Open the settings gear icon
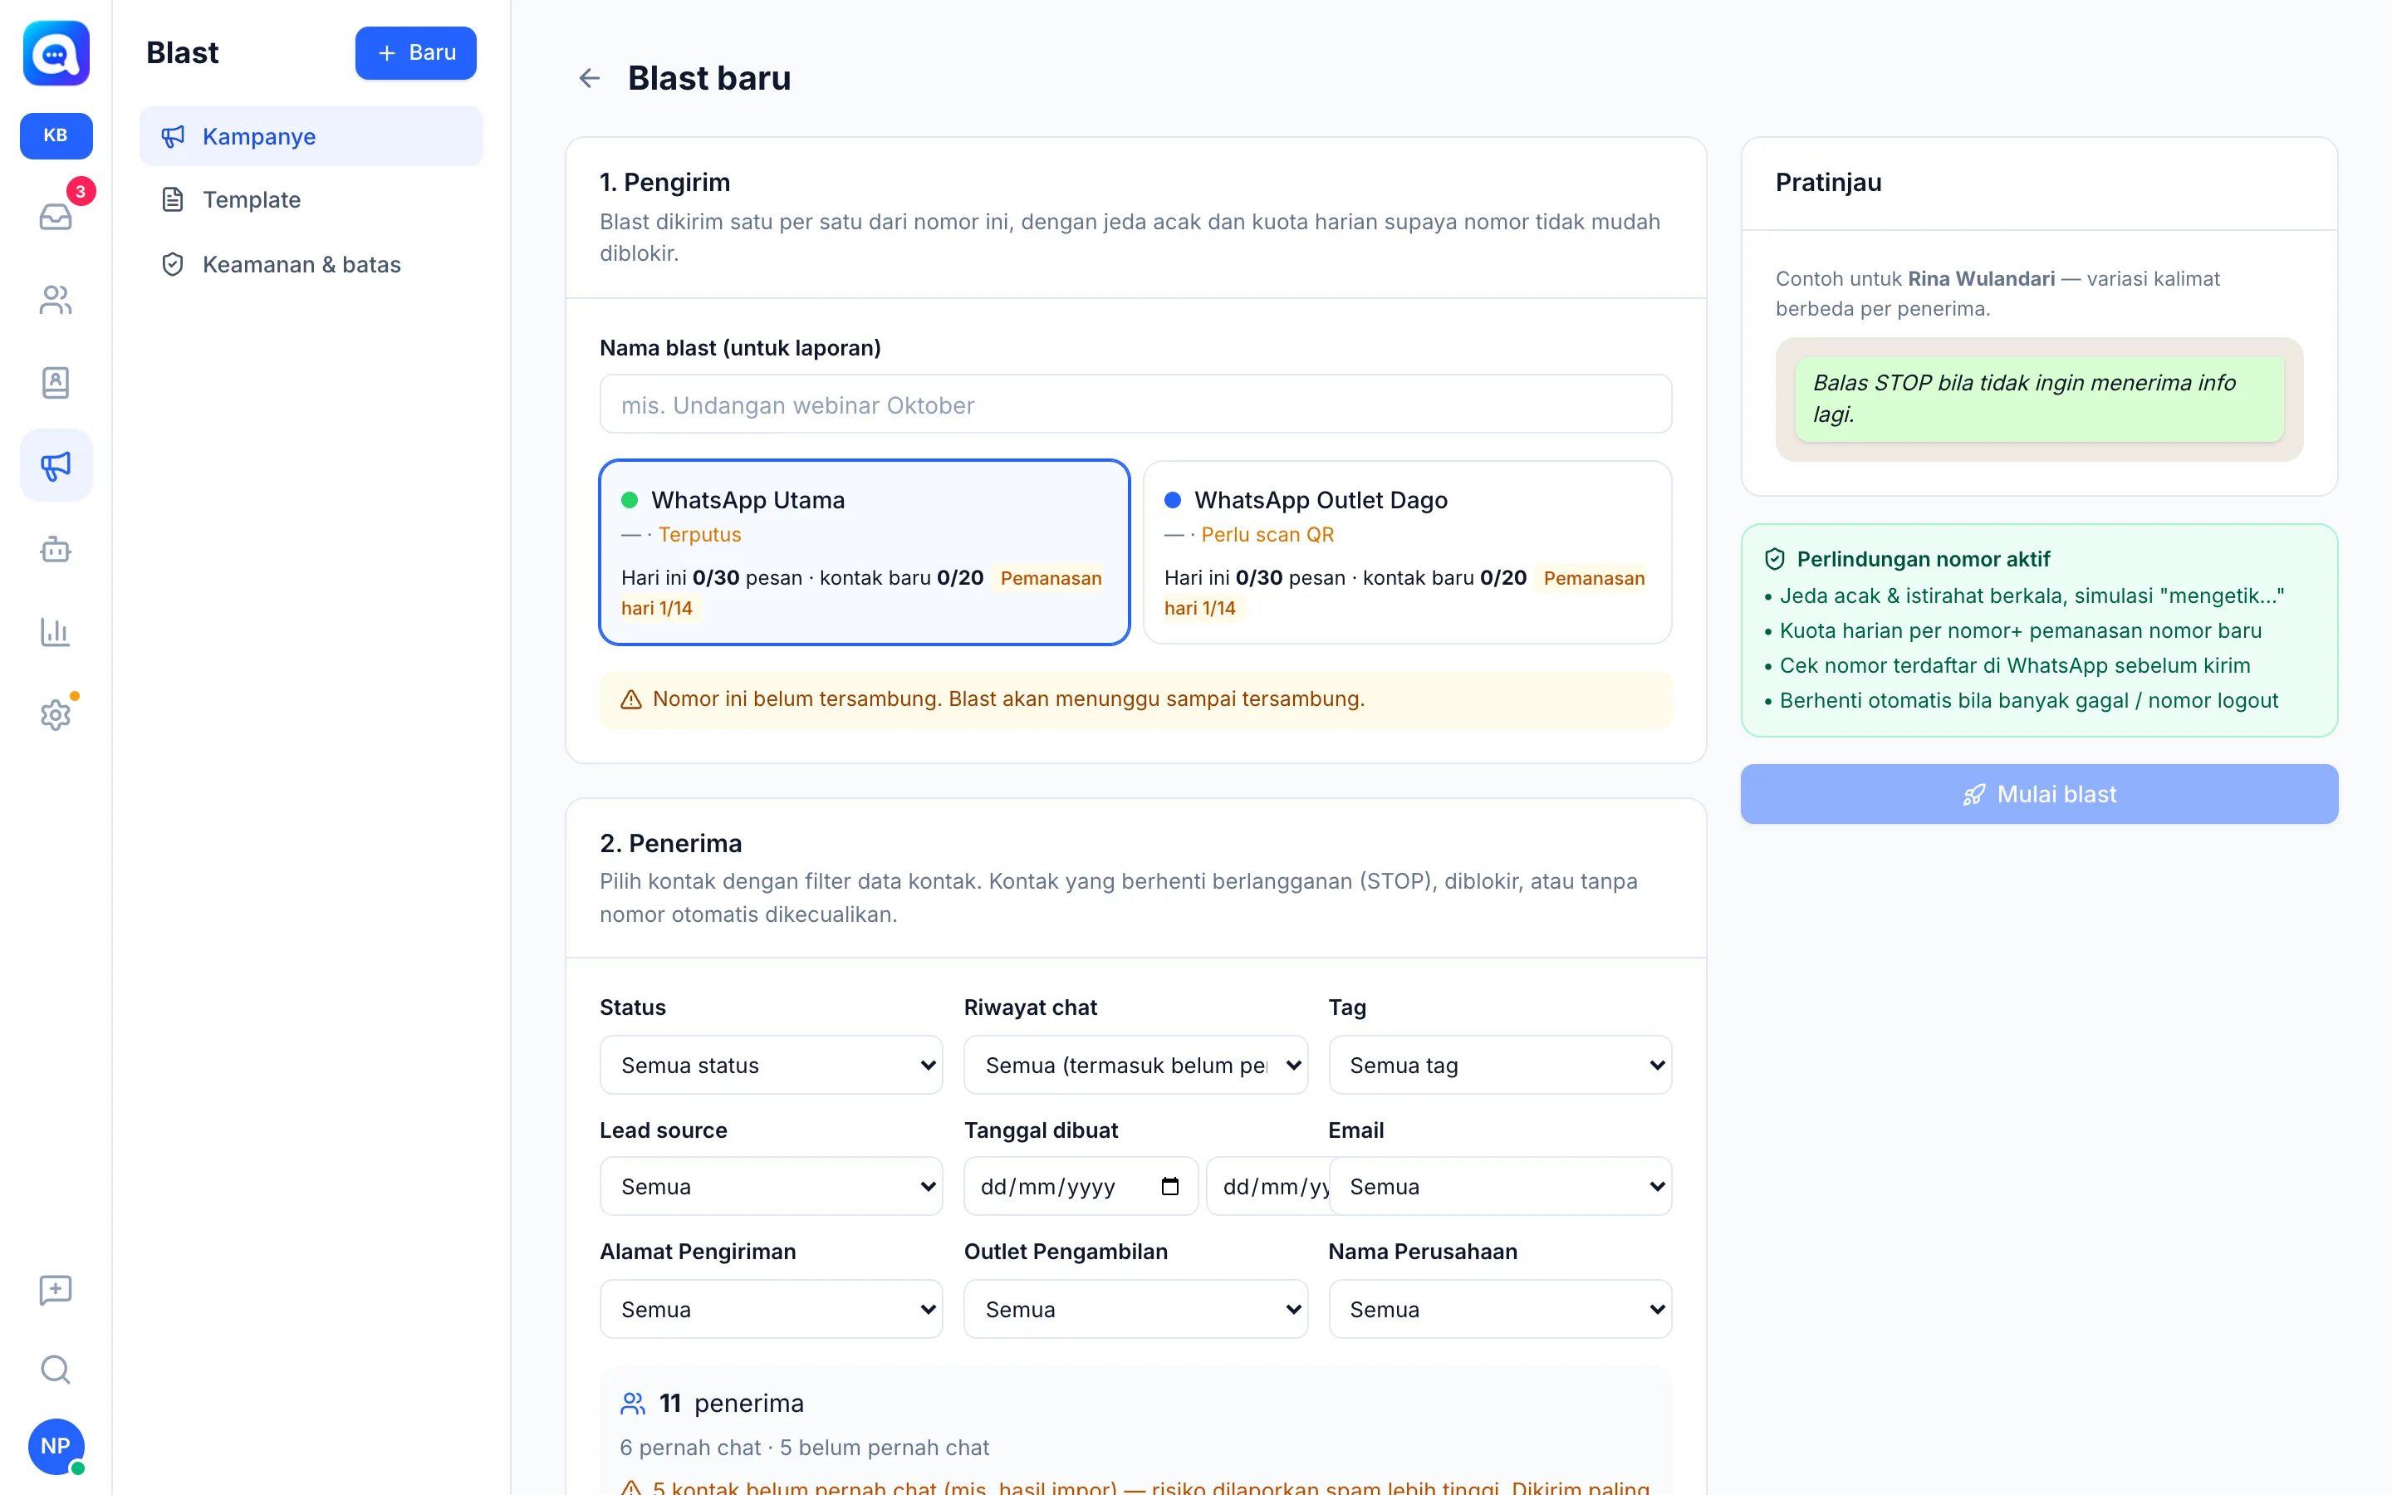 tap(56, 715)
